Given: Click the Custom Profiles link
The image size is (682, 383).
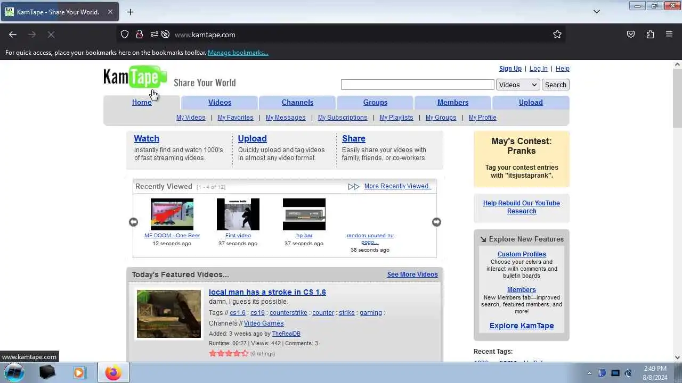Looking at the screenshot, I should (522, 254).
